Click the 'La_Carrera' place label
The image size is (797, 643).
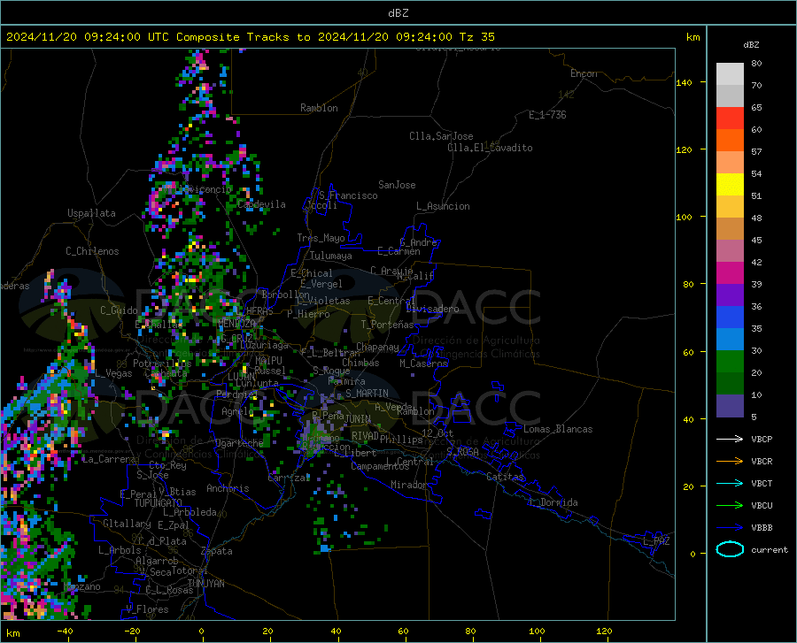coord(108,459)
